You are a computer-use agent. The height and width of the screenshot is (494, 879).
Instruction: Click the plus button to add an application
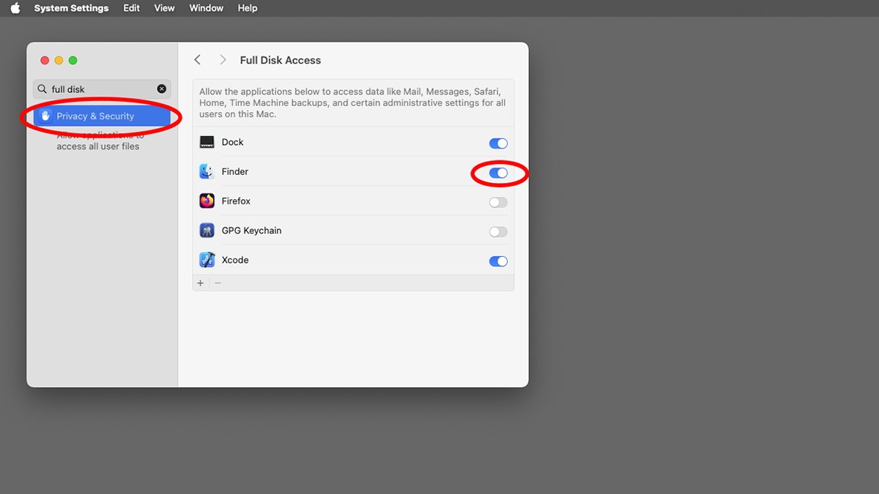tap(201, 283)
